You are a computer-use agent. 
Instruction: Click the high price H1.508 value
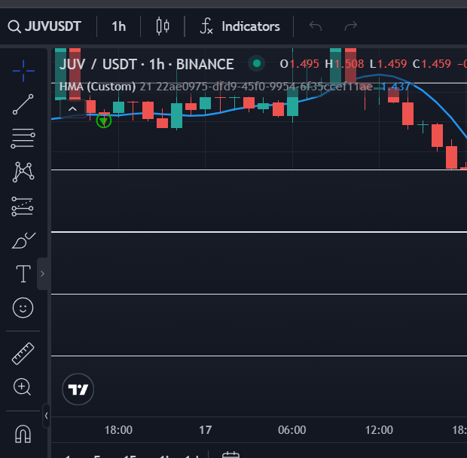coord(344,64)
